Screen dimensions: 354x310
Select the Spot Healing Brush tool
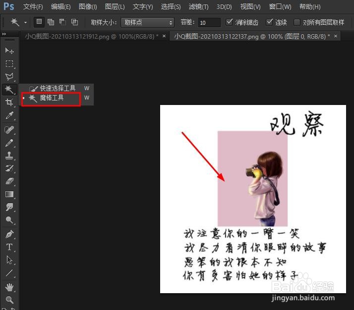pyautogui.click(x=9, y=130)
